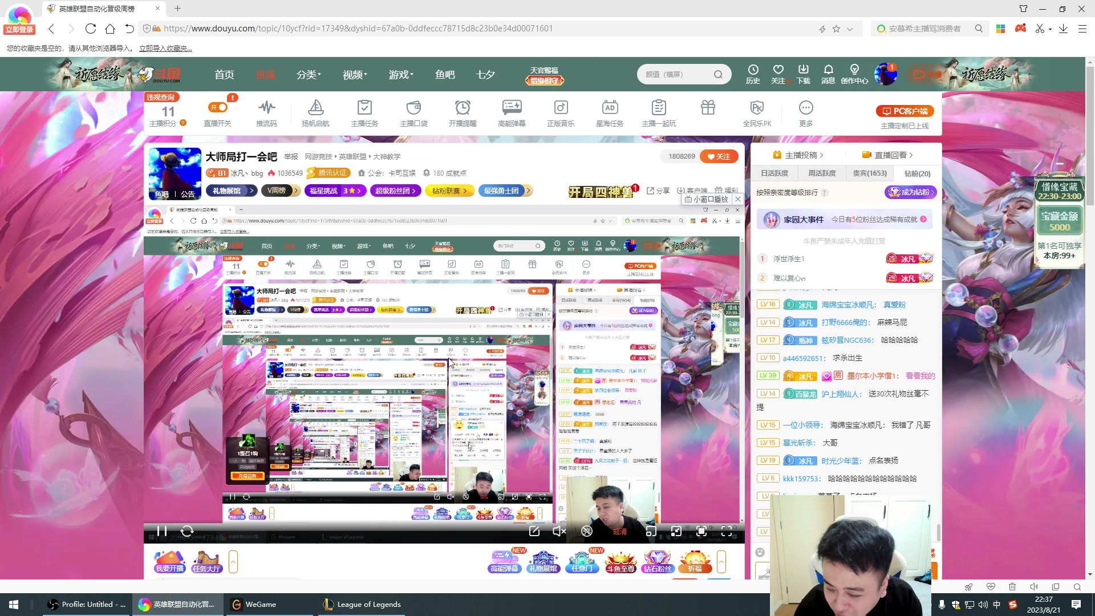Expand left activity bar chevron below player

tap(233, 562)
